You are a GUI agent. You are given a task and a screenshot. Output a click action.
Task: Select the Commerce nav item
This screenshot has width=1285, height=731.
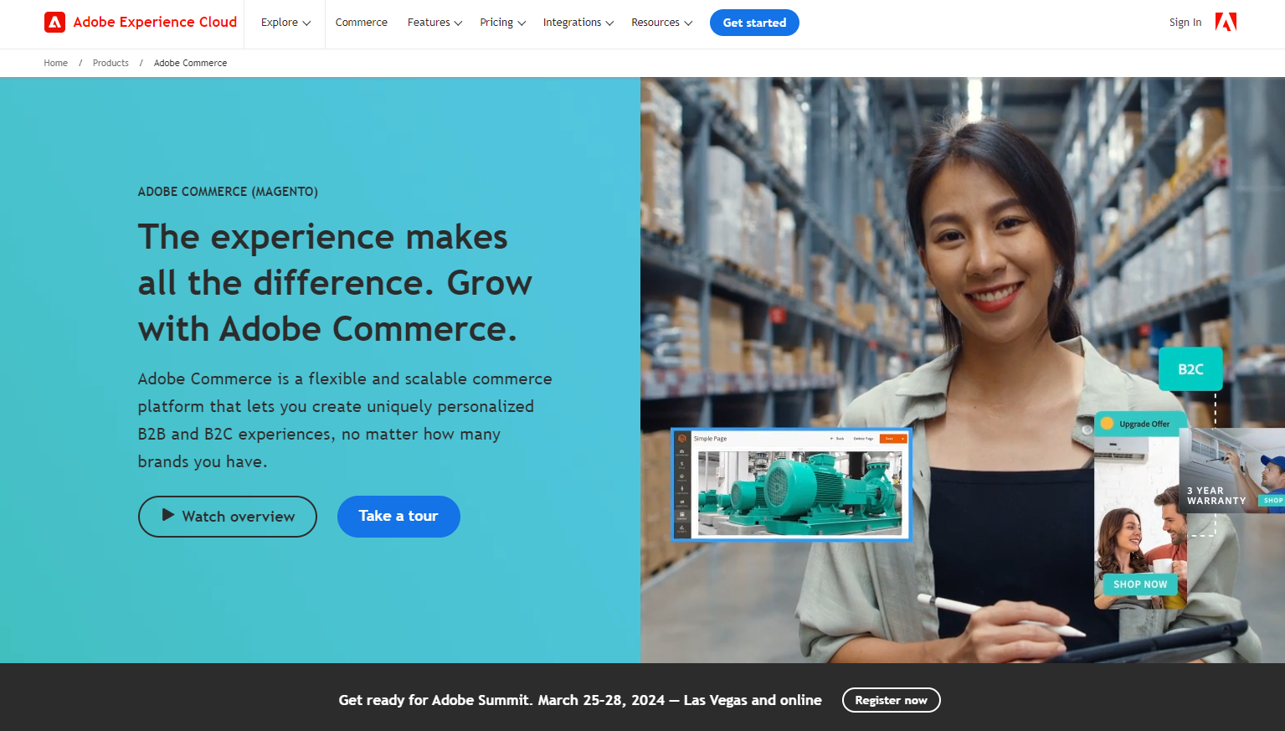click(x=361, y=23)
